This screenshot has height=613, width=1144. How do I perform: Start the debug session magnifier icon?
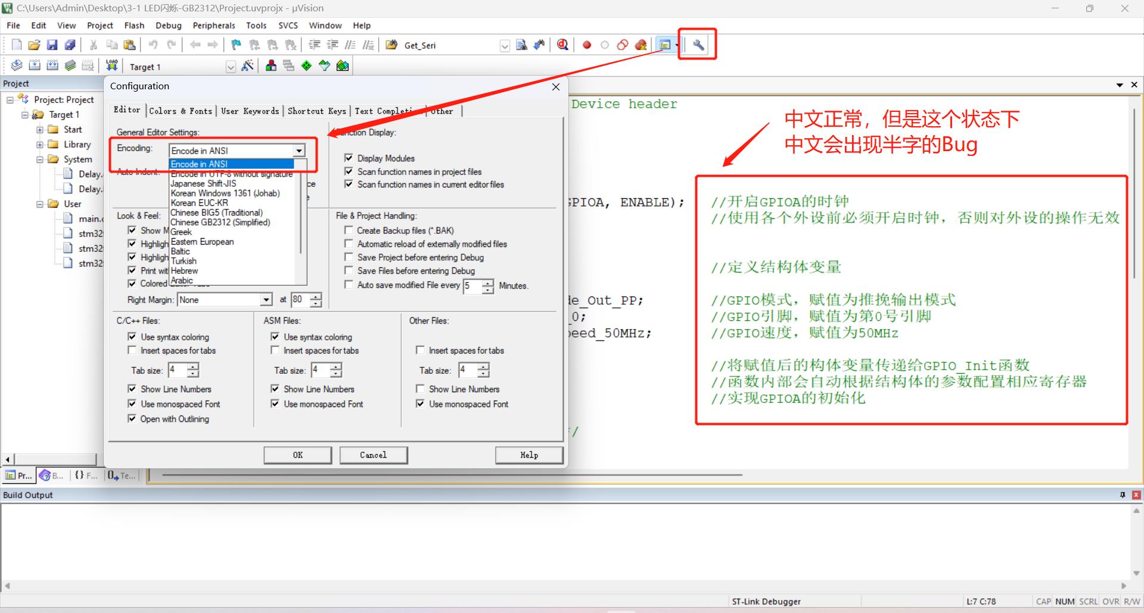click(562, 45)
